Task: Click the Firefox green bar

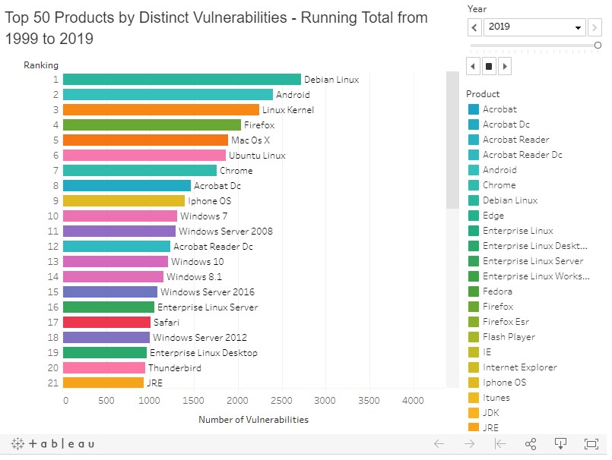Action: click(x=152, y=125)
